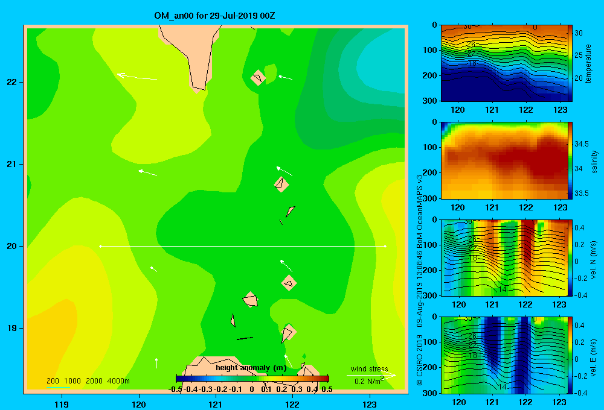Viewport: 604px width, 410px height.
Task: Click the height anomaly color bar
Action: pyautogui.click(x=252, y=379)
